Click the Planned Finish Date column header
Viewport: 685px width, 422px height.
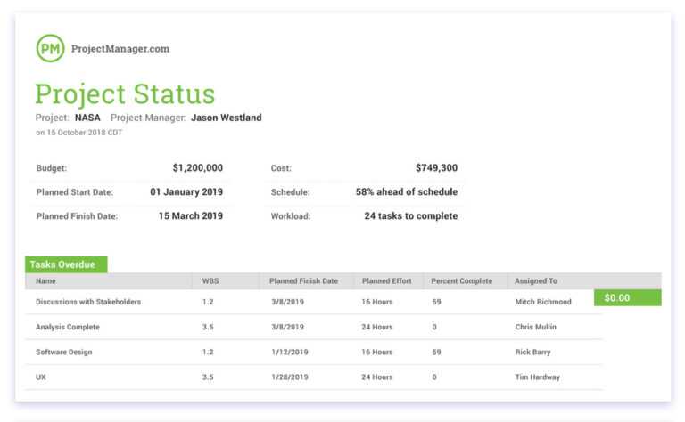[303, 281]
